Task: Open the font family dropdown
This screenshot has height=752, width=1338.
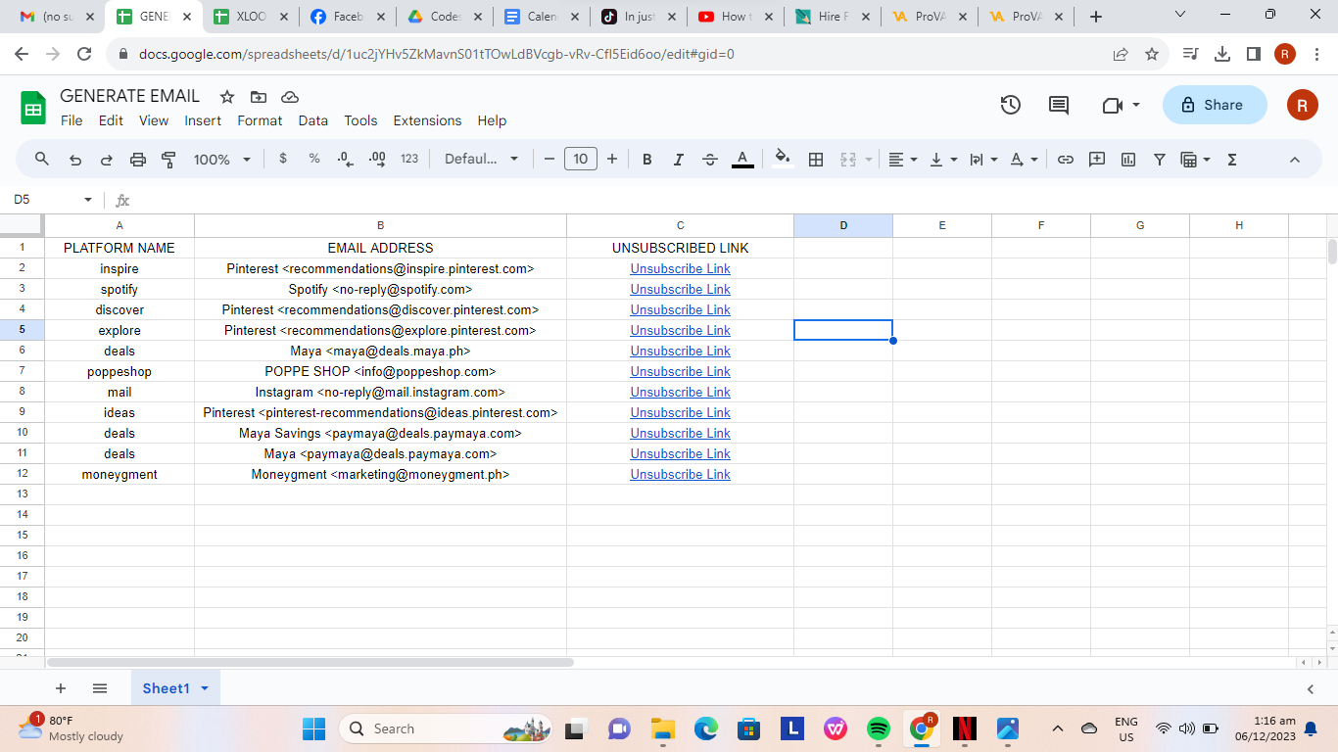Action: point(481,159)
